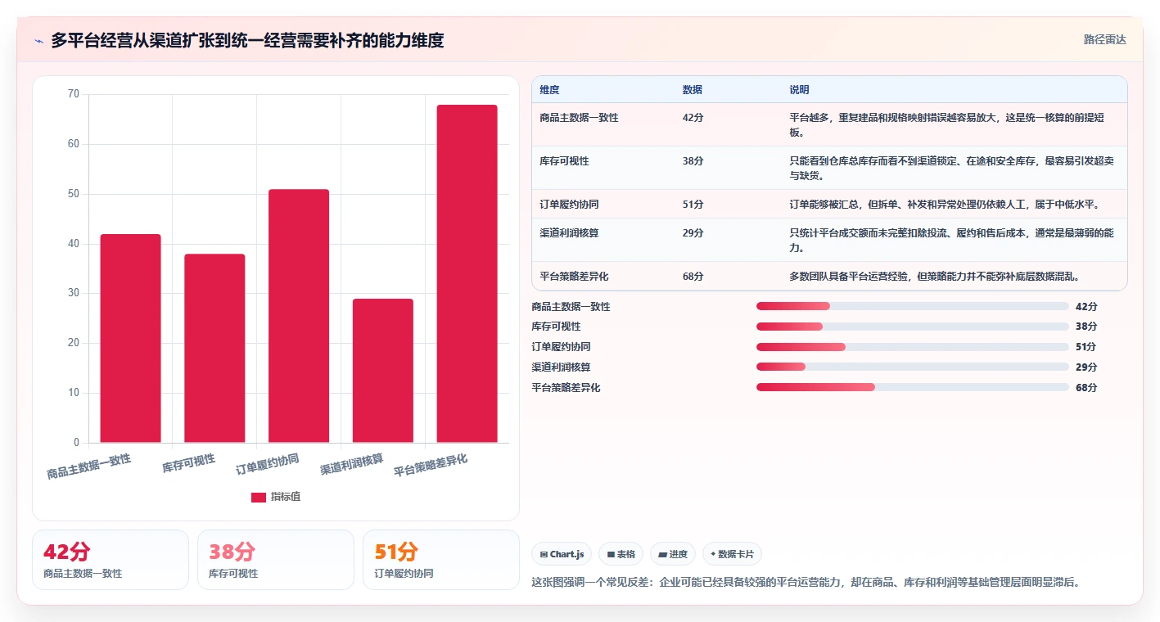Screen dimensions: 1160x622
Task: Click progress label 渠道利润核算
Action: coord(561,367)
